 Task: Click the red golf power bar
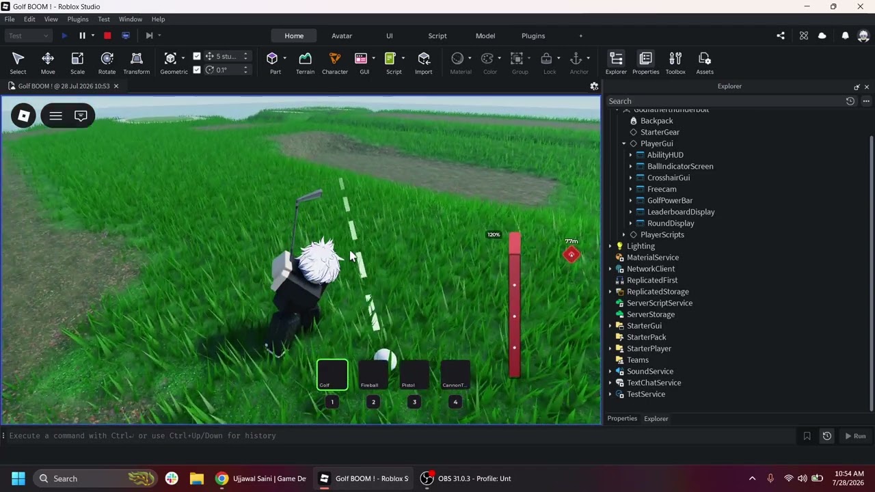pos(515,305)
